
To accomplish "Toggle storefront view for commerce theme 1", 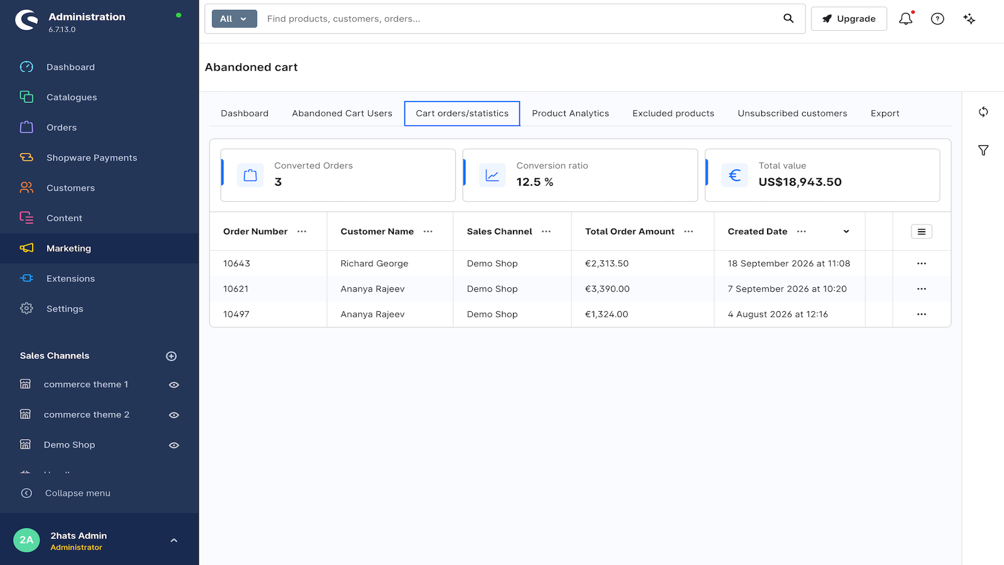I will [174, 385].
